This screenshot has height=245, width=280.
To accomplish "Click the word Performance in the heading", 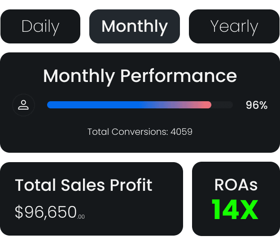I will tap(178, 76).
